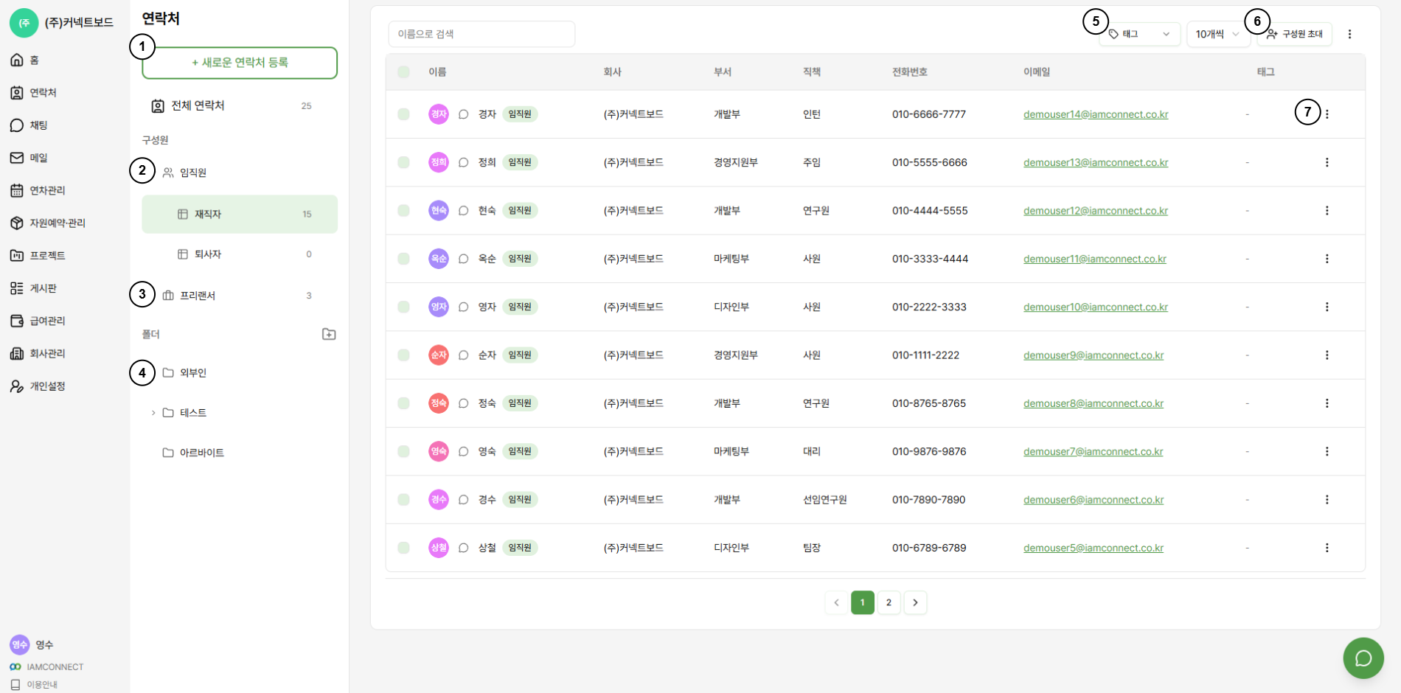The image size is (1401, 693).
Task: Expand the 테스트 folder chevron
Action: [153, 413]
